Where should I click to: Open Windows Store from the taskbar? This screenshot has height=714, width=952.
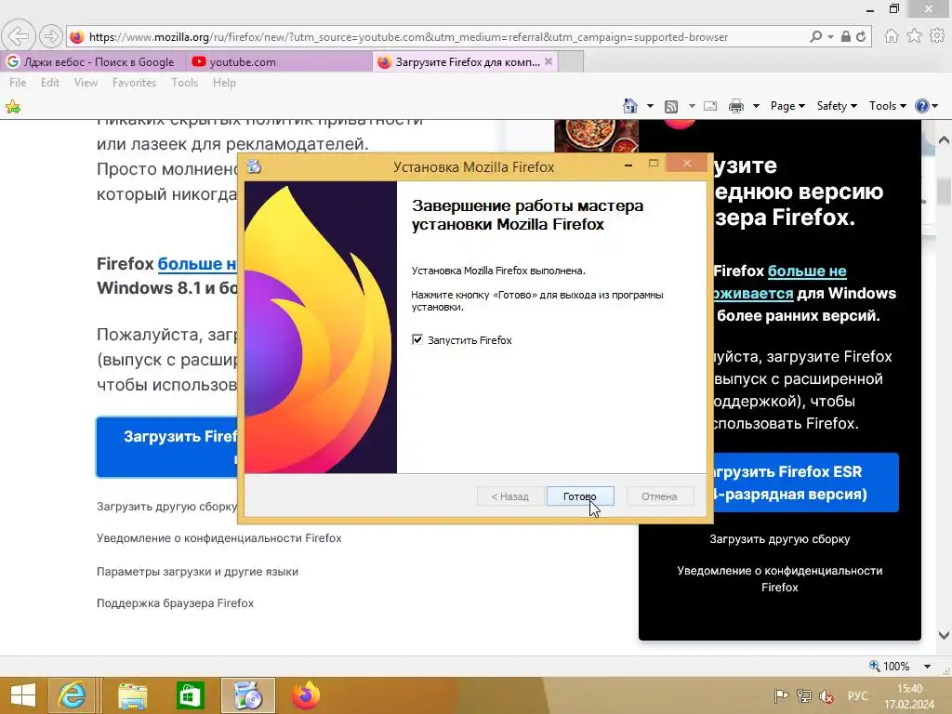pos(190,695)
